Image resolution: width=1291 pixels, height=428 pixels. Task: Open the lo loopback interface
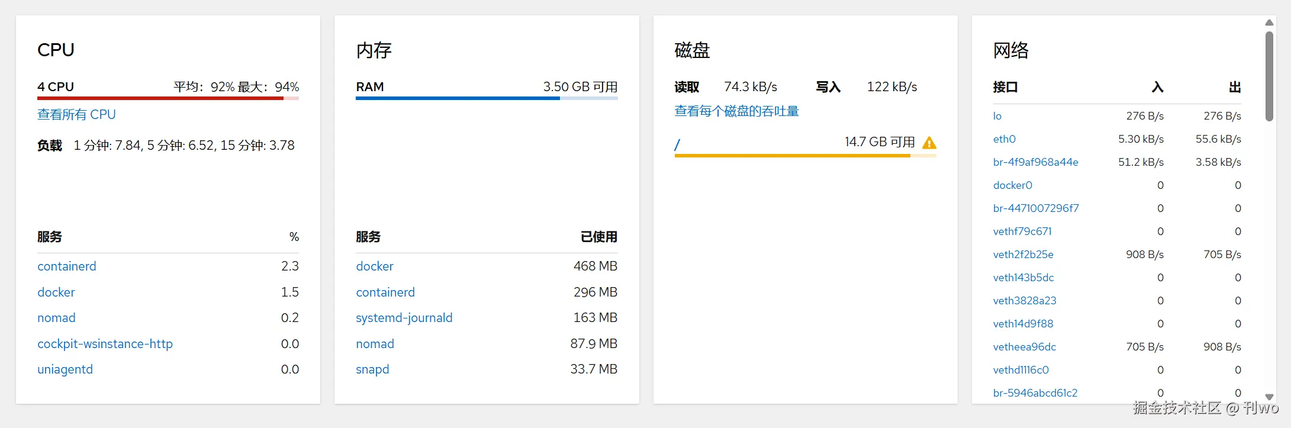pyautogui.click(x=997, y=116)
